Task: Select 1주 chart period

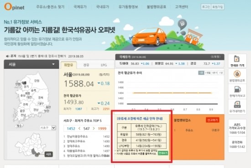Action: pos(201,73)
